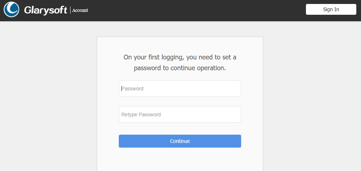Click the word "Continue" on blue button
Screen dimensions: 361x171
(180, 141)
